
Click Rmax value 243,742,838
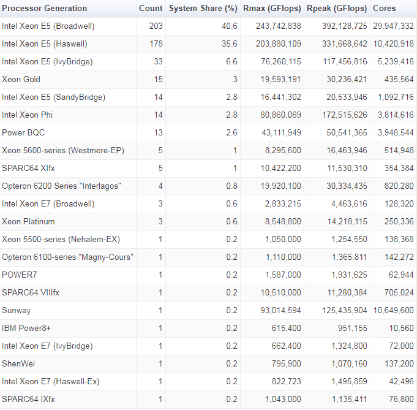point(279,26)
